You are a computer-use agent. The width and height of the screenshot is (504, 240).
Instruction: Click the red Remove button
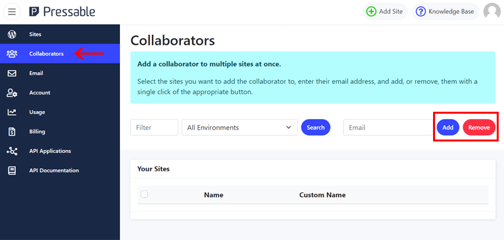point(479,128)
